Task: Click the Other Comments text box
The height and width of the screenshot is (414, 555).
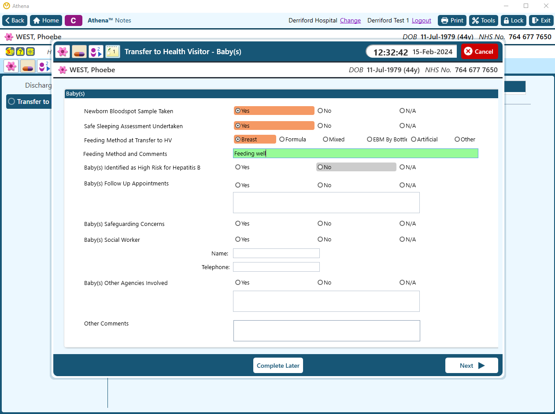Action: [x=327, y=331]
